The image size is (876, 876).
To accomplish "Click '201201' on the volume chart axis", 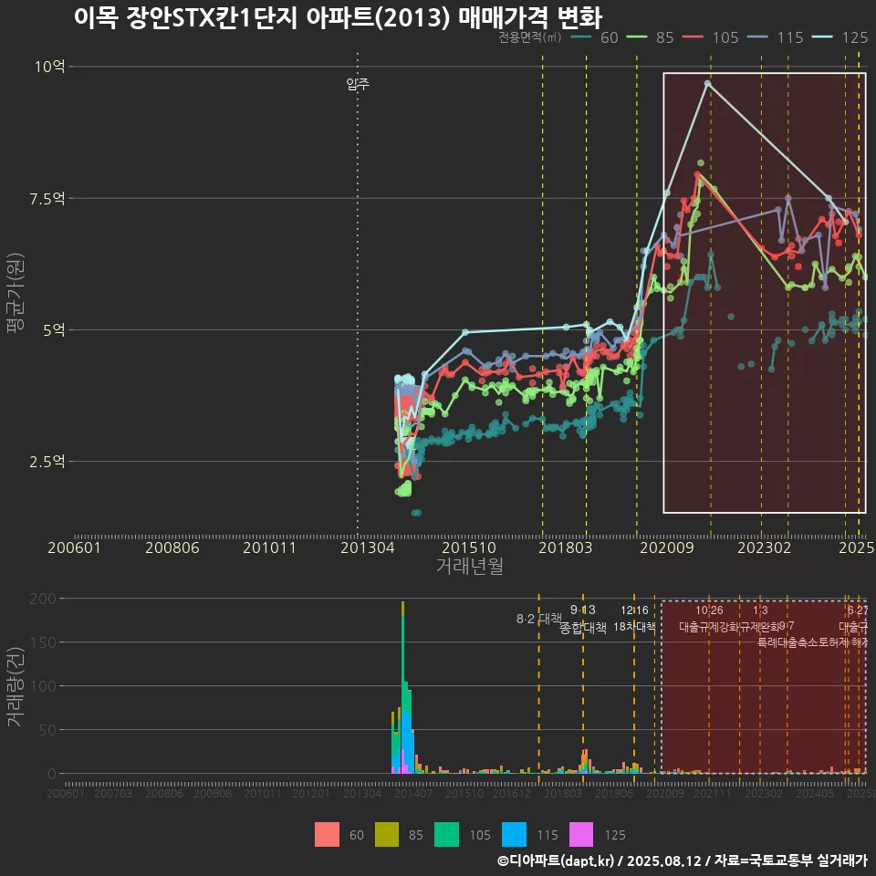I will click(x=311, y=794).
